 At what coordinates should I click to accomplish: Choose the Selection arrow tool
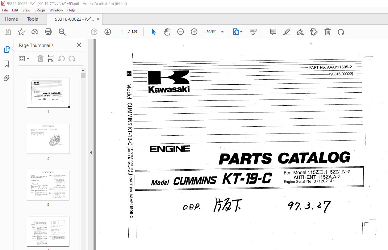153,32
